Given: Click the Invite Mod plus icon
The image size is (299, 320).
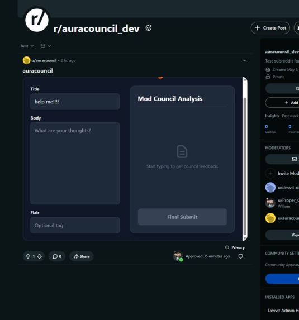Looking at the screenshot, I should (270, 174).
